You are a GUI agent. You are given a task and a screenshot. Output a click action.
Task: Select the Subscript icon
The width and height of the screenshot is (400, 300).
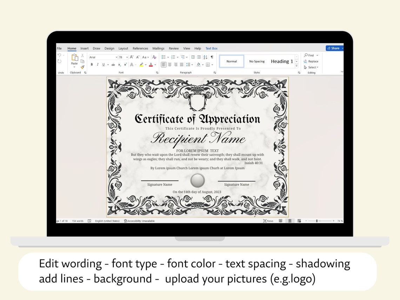coord(119,64)
